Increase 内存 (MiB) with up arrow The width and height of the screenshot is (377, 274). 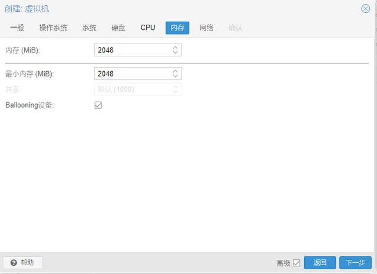click(x=176, y=47)
